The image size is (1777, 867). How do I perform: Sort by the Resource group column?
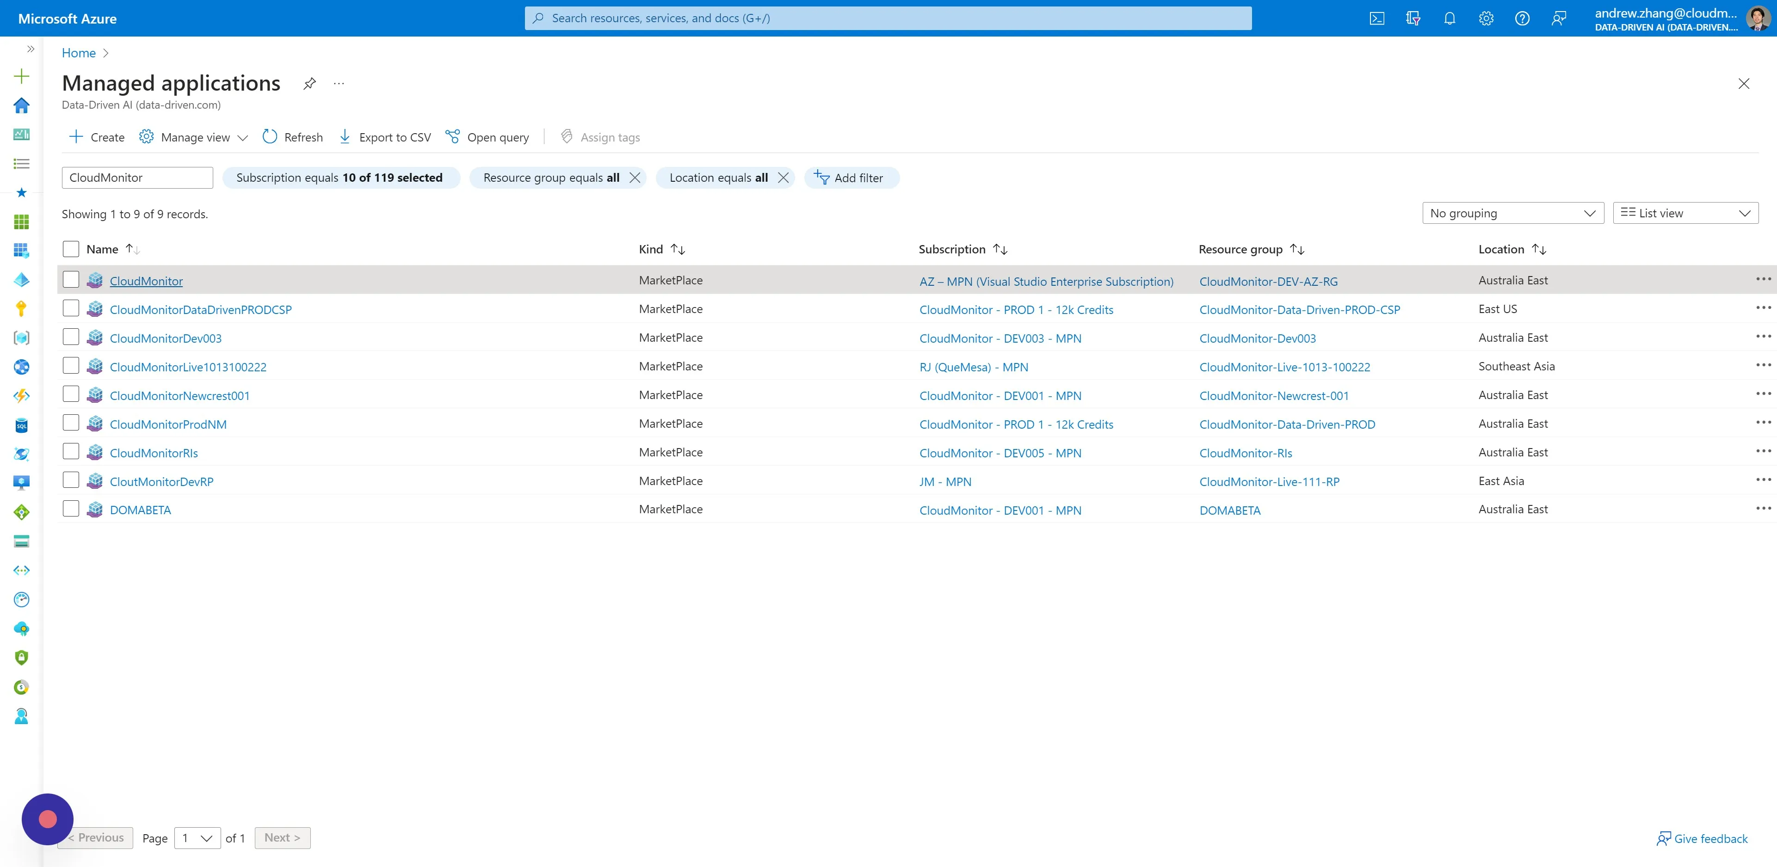(1252, 249)
